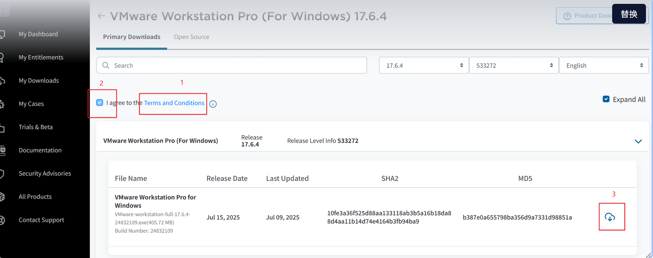
Task: Click the download cloud icon for VMware Workstation Pro
Action: pyautogui.click(x=610, y=217)
